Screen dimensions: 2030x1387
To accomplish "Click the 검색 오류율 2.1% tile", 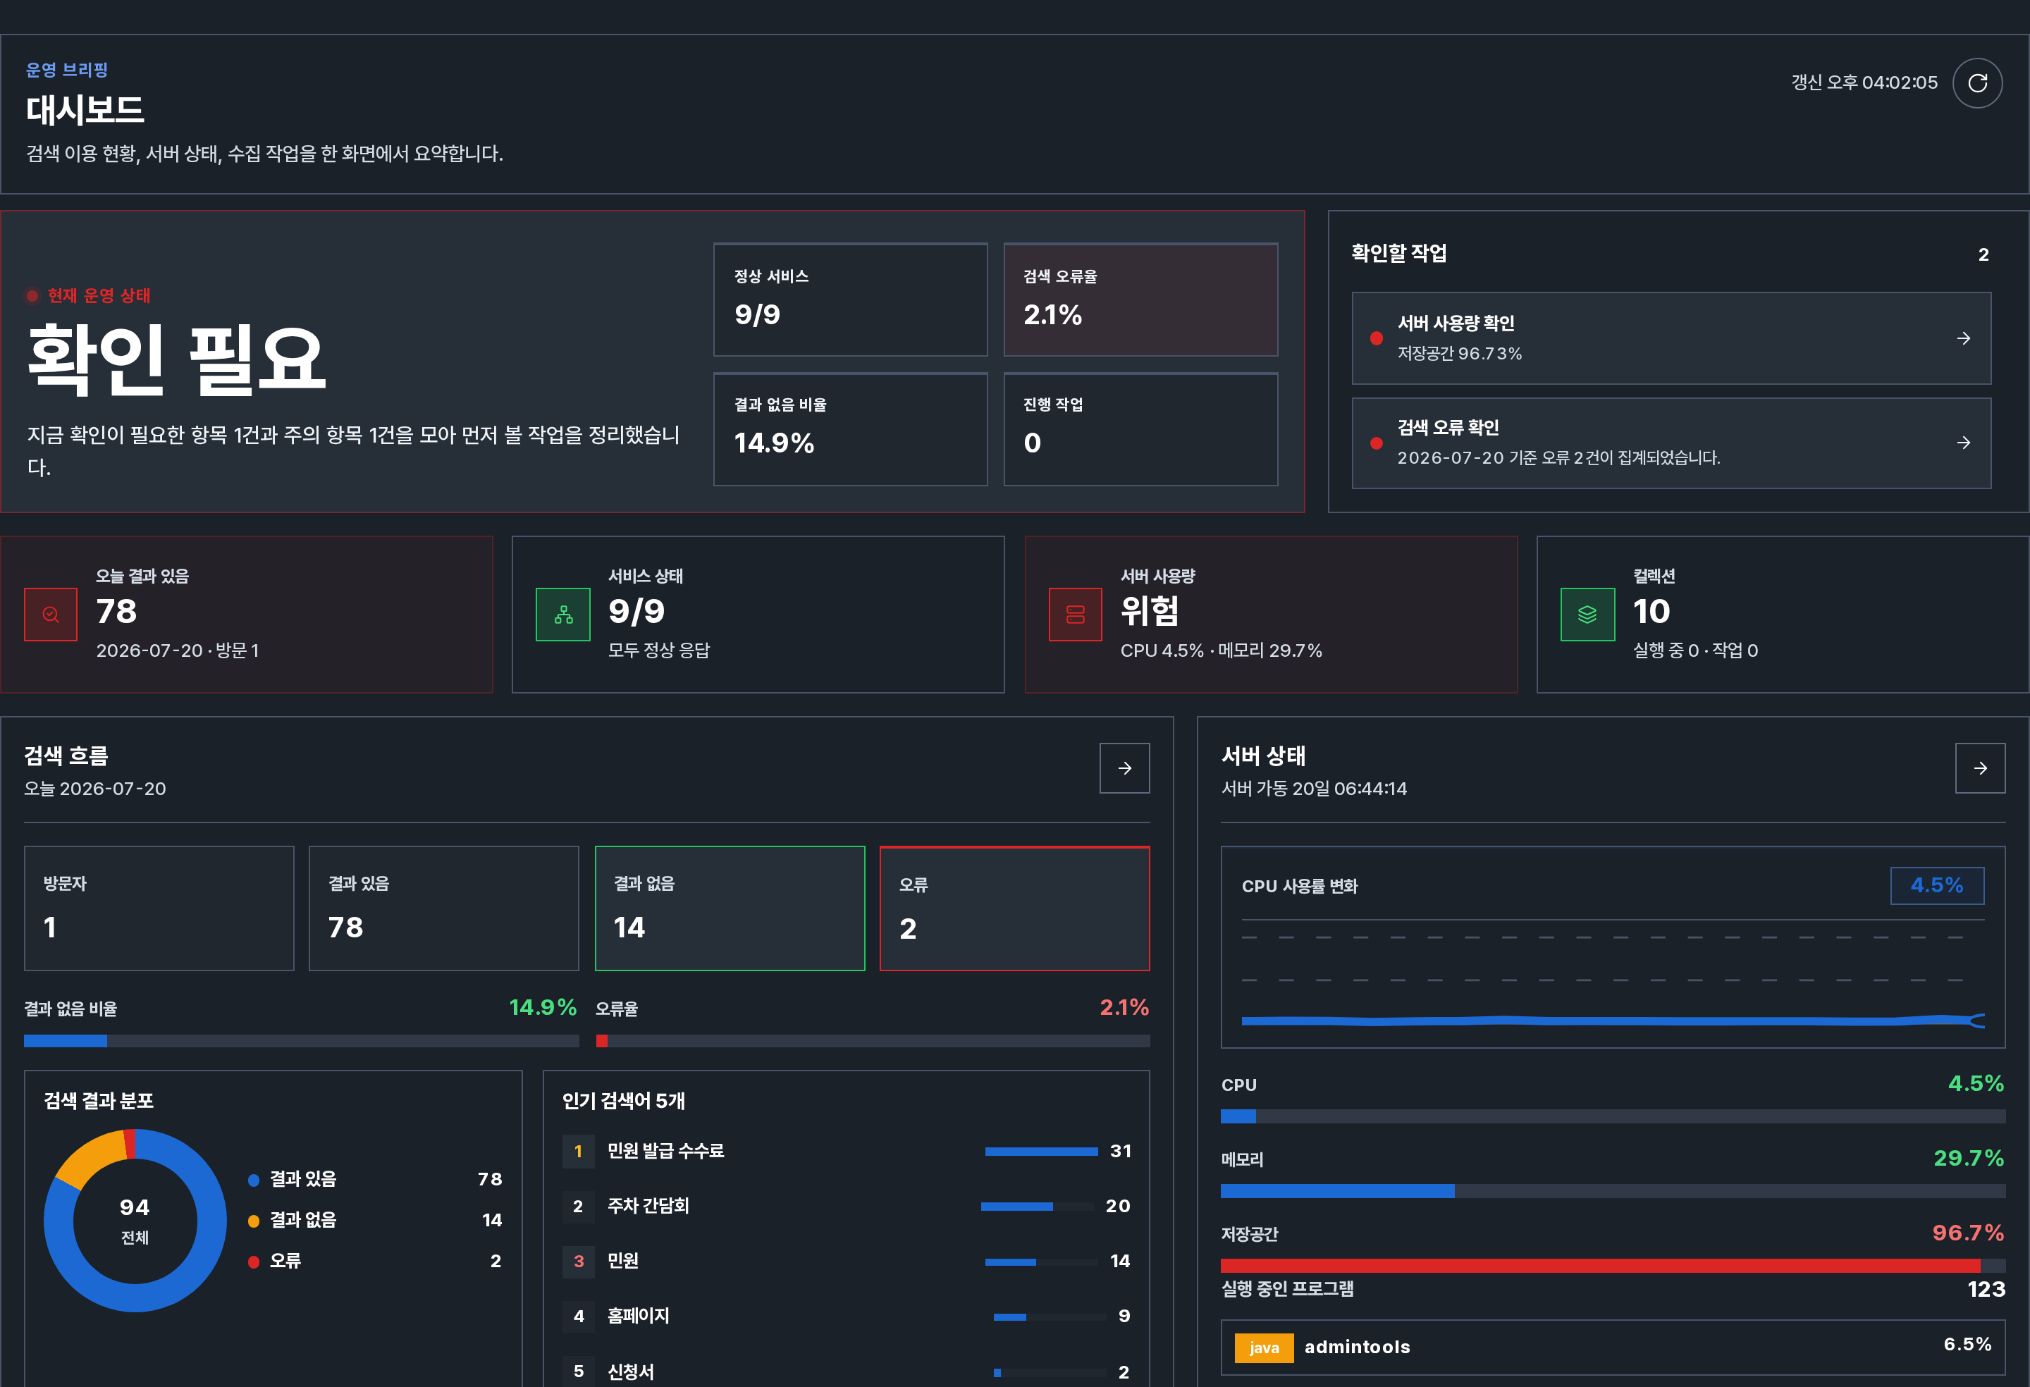I will point(1140,299).
